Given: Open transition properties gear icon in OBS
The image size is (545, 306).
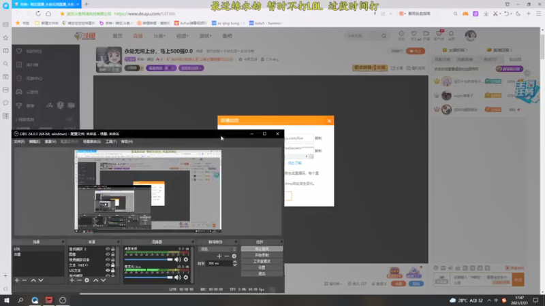Looking at the screenshot, I should coord(234,256).
